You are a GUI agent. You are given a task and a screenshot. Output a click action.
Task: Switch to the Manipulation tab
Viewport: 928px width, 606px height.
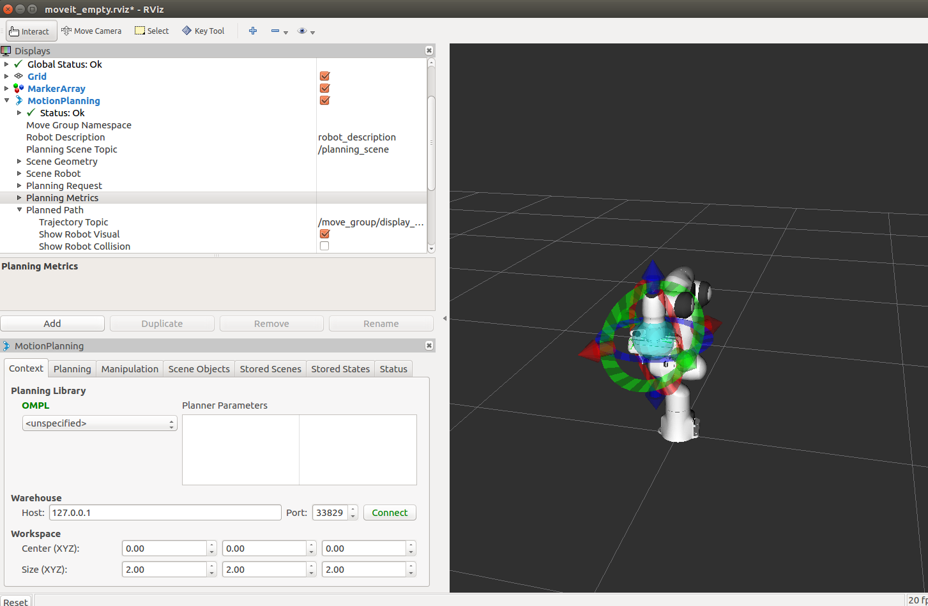tap(130, 369)
